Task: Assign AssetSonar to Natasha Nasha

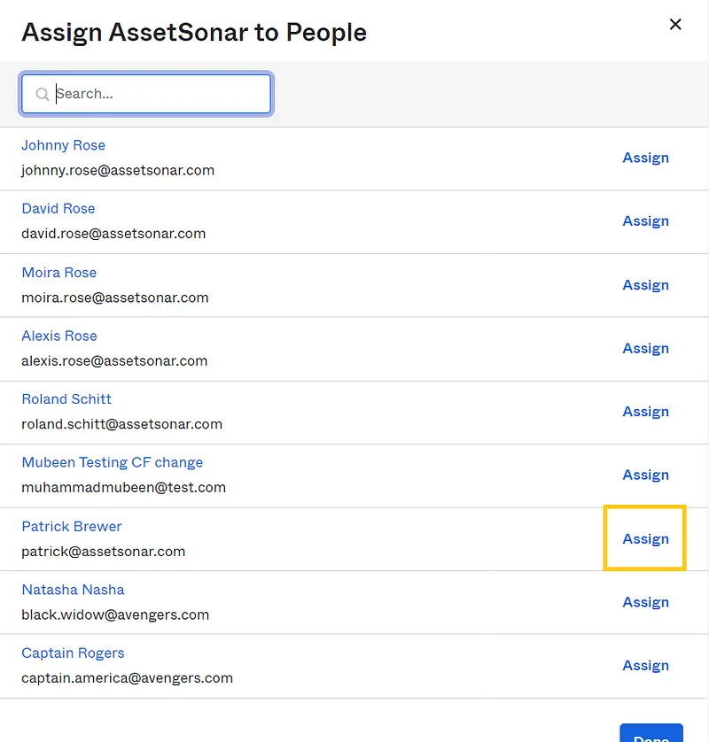Action: coord(645,602)
